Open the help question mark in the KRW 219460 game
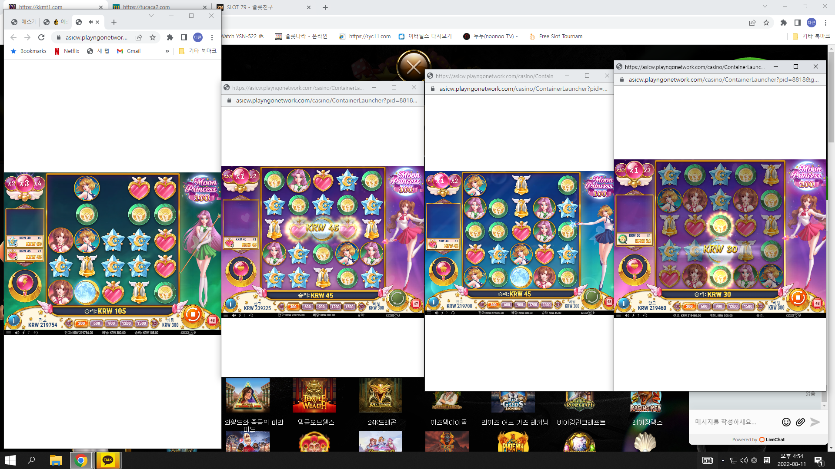 click(x=639, y=315)
